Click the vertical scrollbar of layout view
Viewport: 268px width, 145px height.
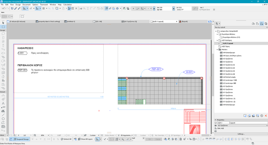point(213,75)
